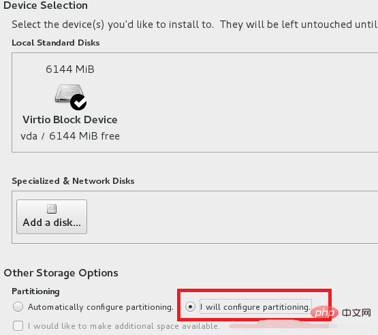Click the Other Storage Options heading
Image resolution: width=378 pixels, height=335 pixels.
(x=61, y=273)
